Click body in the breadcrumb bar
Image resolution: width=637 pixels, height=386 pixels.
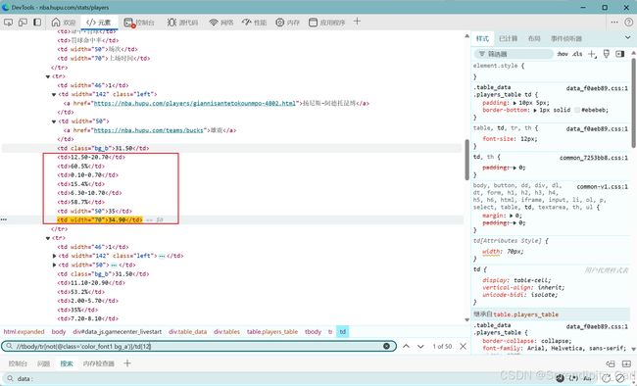coord(59,332)
